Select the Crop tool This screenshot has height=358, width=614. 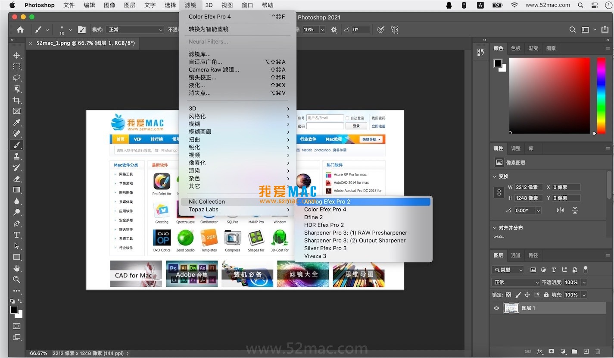click(x=17, y=100)
